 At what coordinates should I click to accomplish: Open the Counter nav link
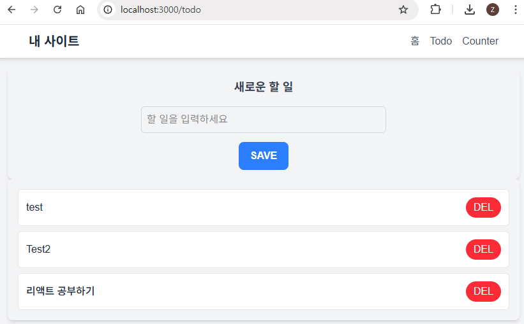click(x=480, y=41)
